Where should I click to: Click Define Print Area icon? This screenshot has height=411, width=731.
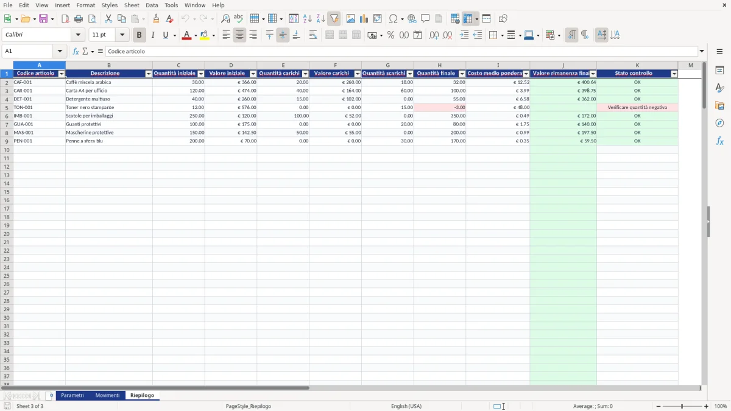(455, 19)
